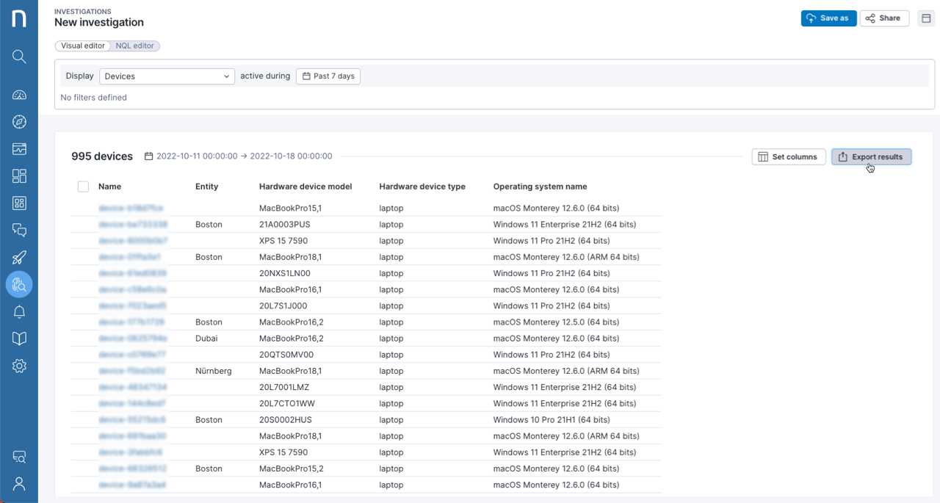Click the Set columns button
Screen dimensions: 940x503
789,156
